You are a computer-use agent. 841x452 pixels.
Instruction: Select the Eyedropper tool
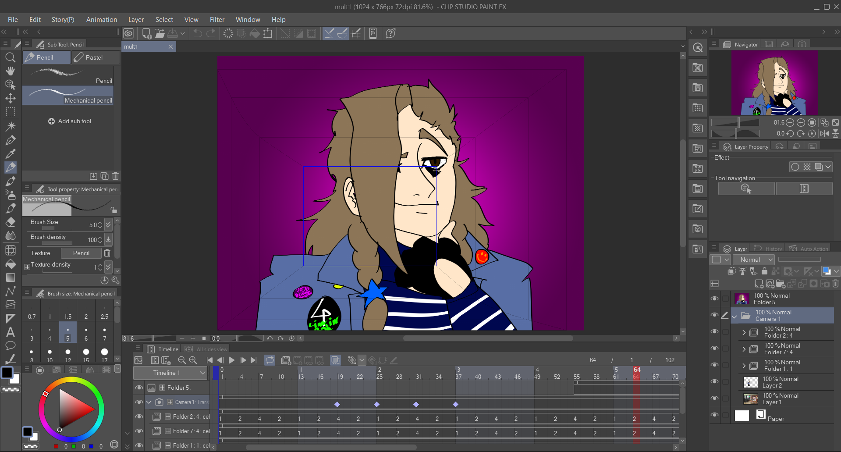pos(11,153)
